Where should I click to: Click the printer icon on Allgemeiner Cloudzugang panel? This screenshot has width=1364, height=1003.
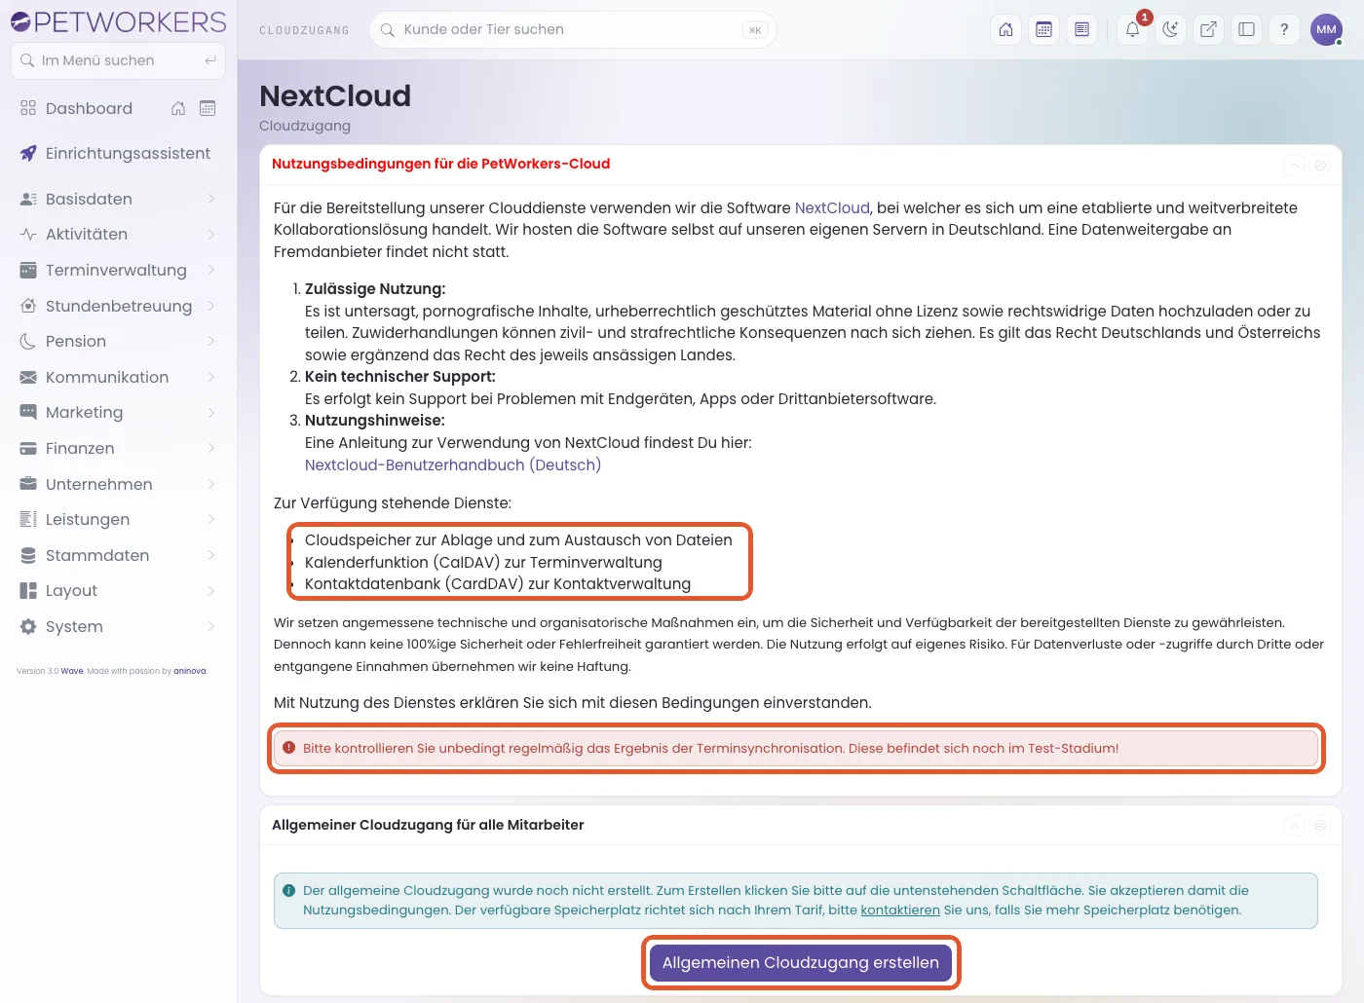point(1320,826)
